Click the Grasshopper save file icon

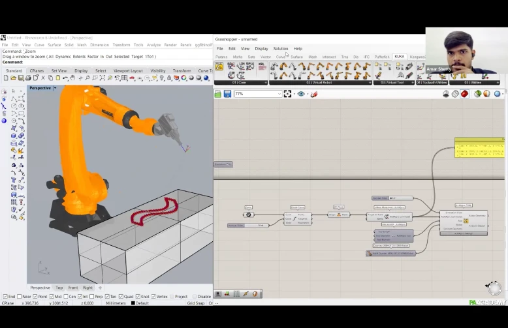click(x=227, y=94)
